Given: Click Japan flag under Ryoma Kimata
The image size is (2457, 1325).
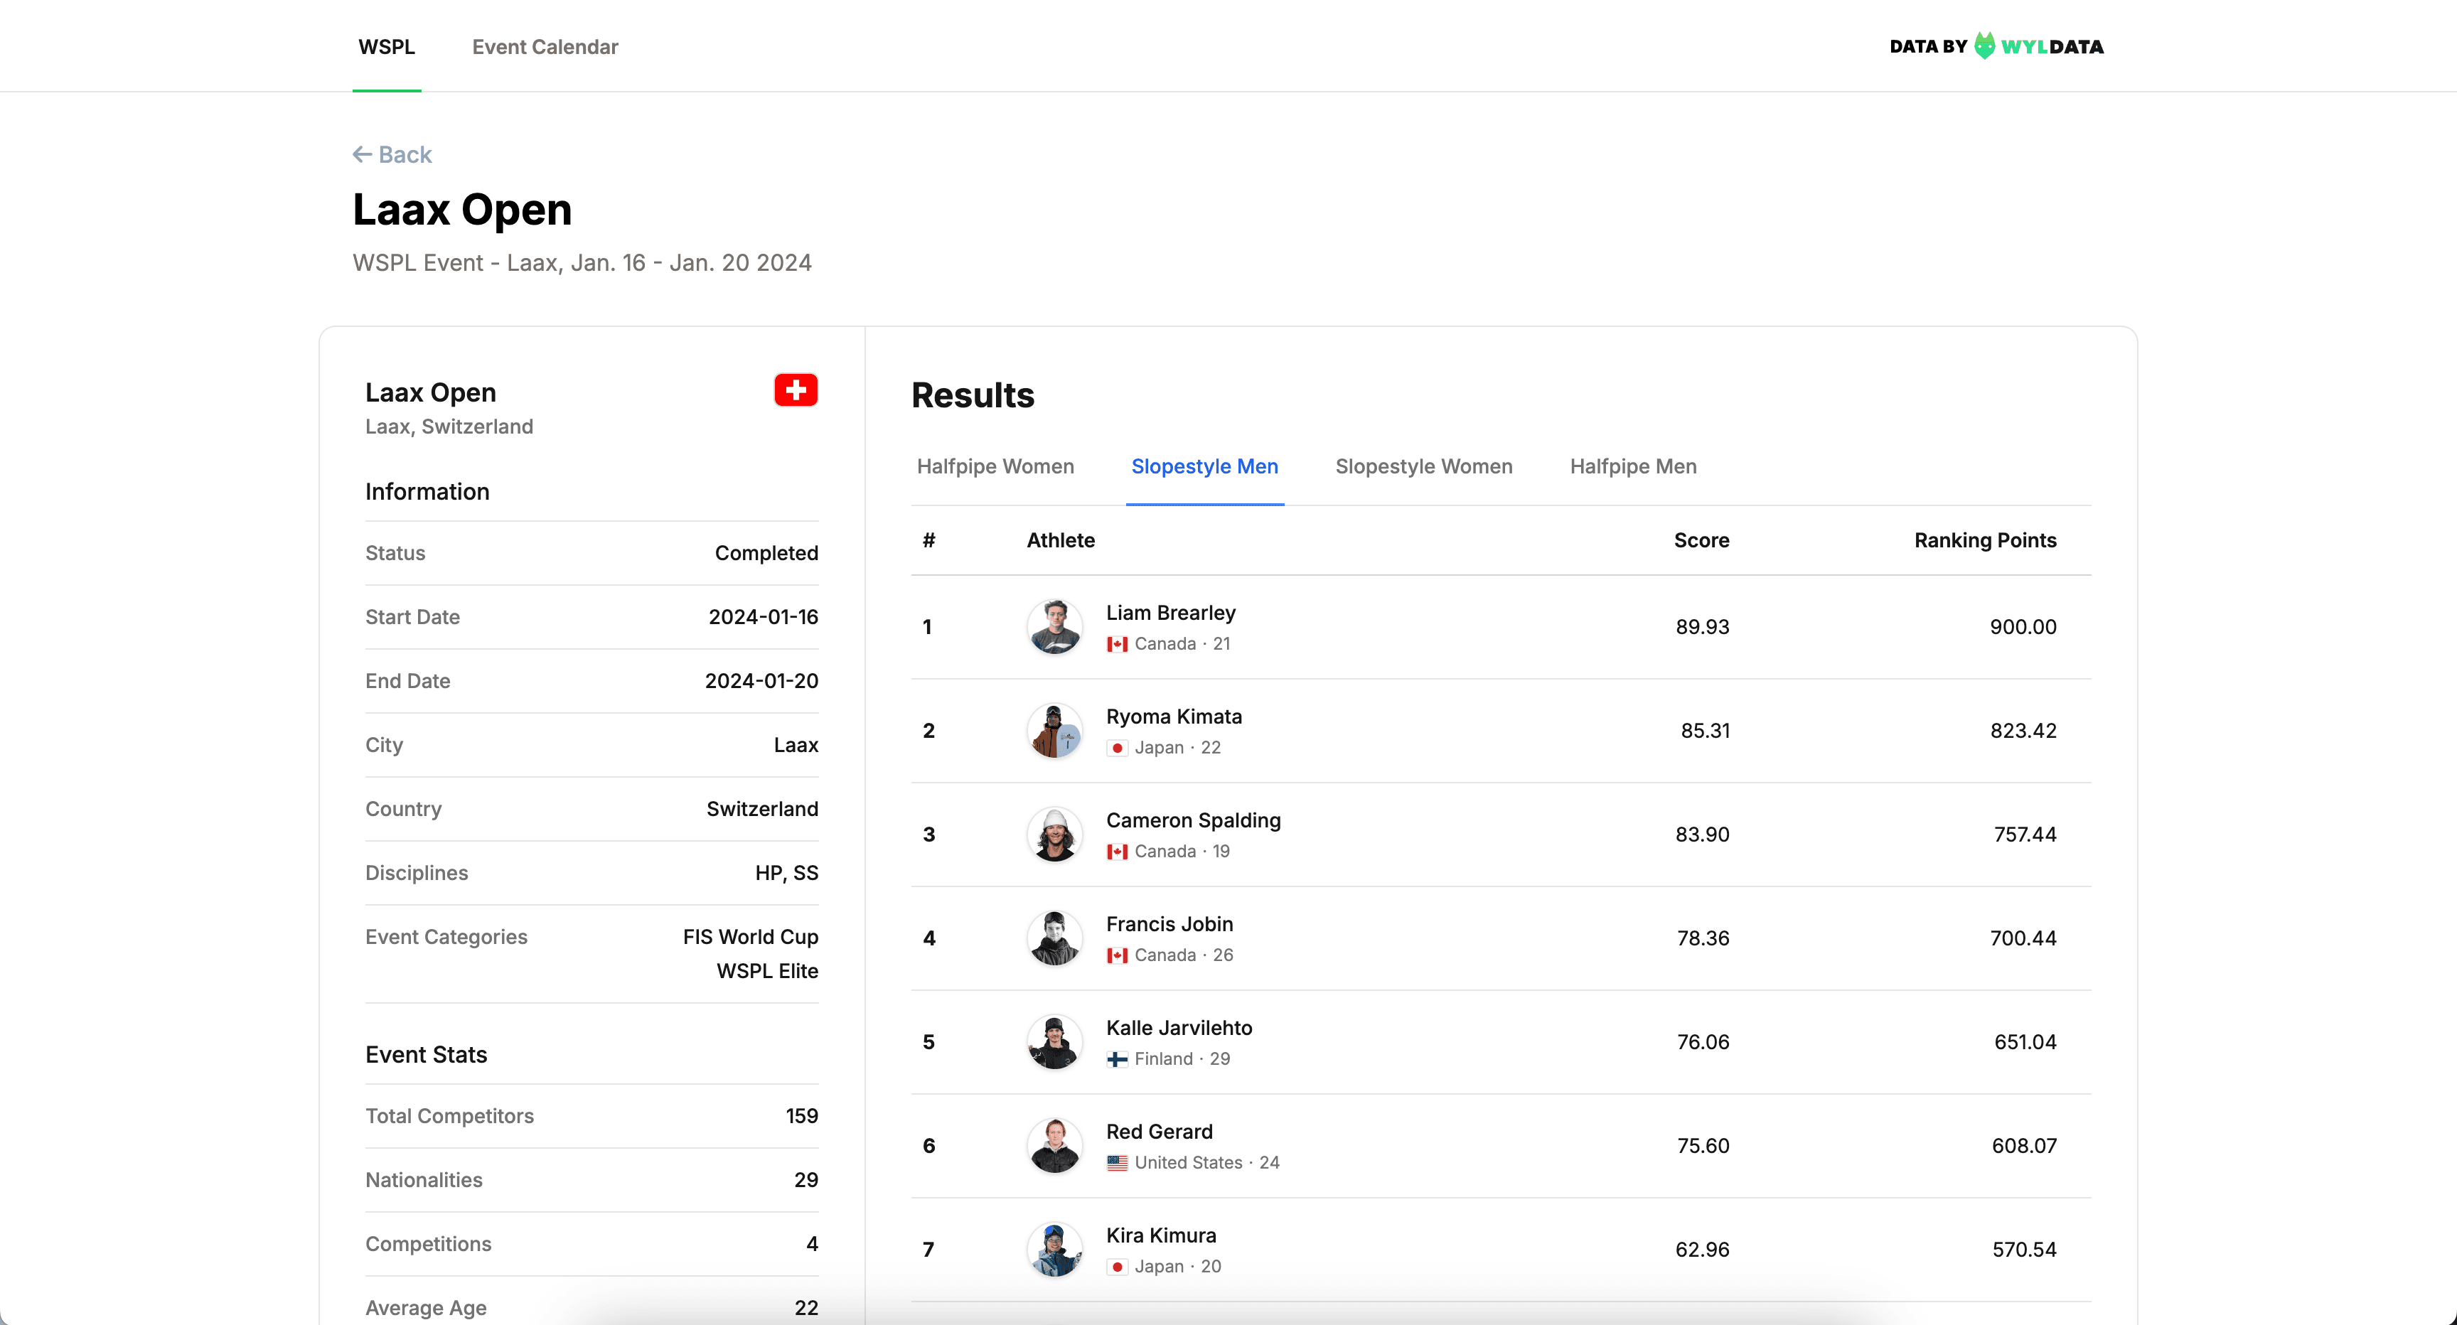Looking at the screenshot, I should click(1117, 748).
